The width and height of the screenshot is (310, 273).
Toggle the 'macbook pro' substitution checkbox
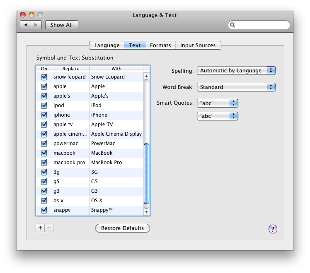tap(44, 162)
